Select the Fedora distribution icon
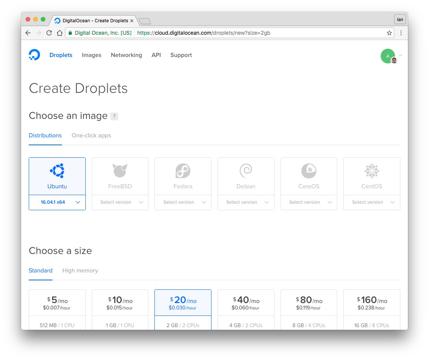Screen dimensions: 429x360 tap(183, 171)
